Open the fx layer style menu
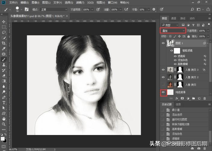This screenshot has width=212, height=151. pos(177,98)
